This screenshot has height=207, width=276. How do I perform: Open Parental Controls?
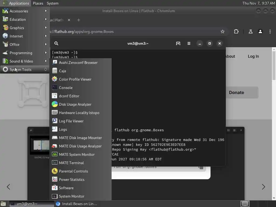pyautogui.click(x=80, y=171)
